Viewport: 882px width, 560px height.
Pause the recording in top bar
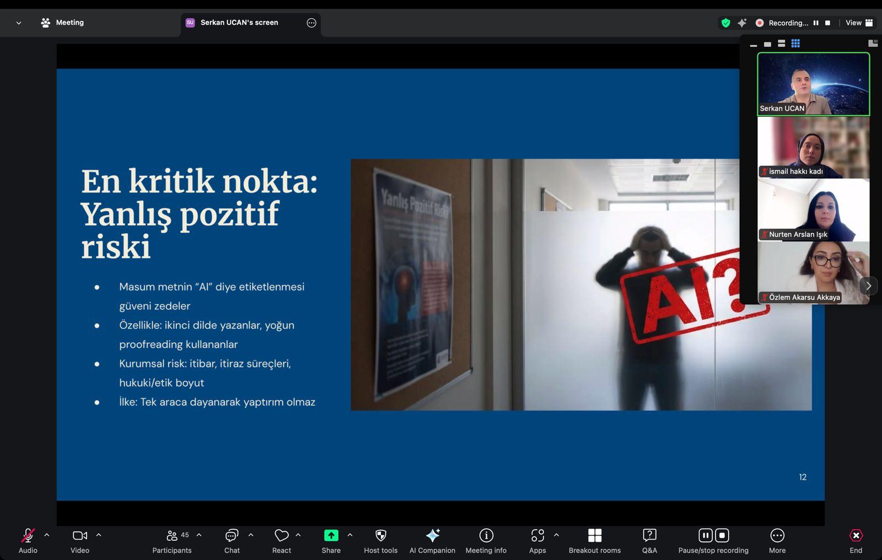click(816, 23)
